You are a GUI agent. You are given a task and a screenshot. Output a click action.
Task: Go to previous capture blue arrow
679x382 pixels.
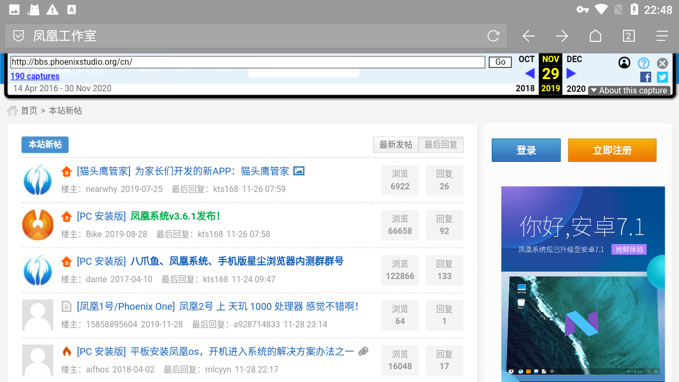point(529,73)
